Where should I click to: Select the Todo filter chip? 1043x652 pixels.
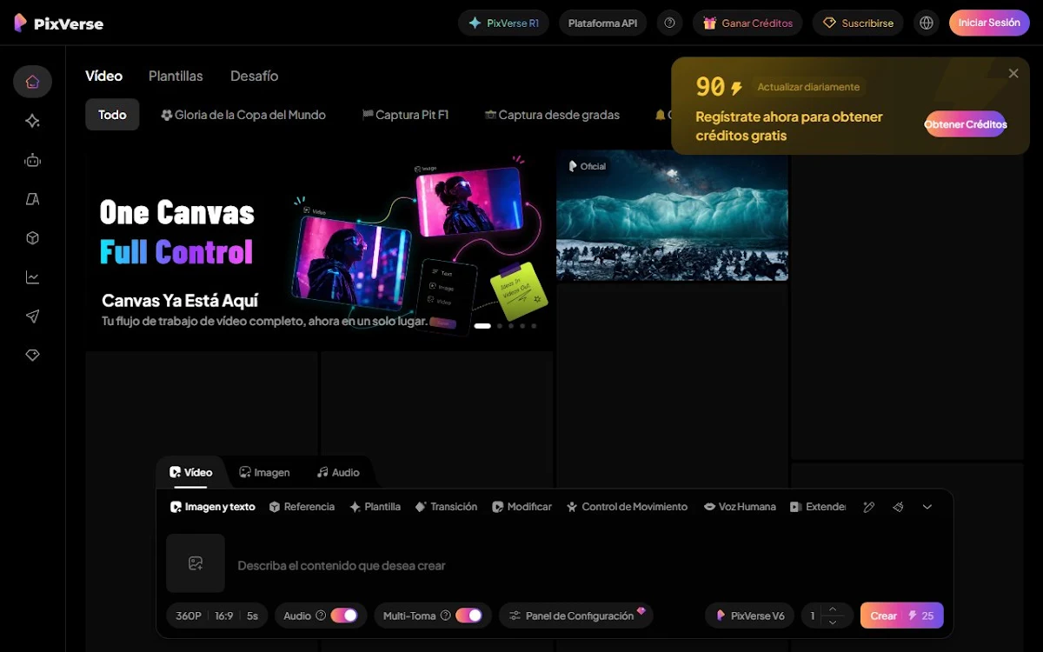point(112,115)
